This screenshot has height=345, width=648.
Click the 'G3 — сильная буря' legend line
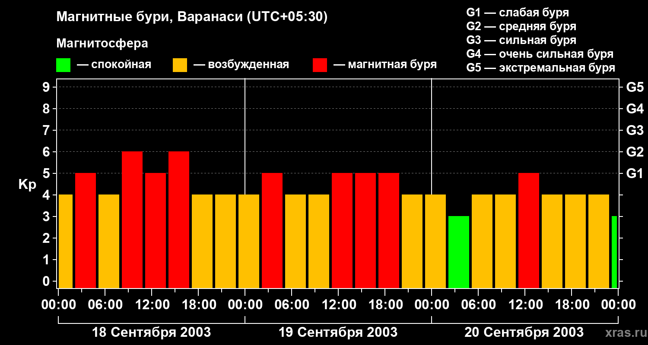pos(521,40)
